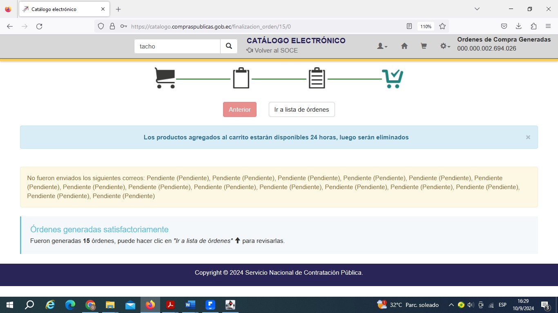Dismiss the blue 24 horas alert
This screenshot has width=558, height=313.
(528, 137)
